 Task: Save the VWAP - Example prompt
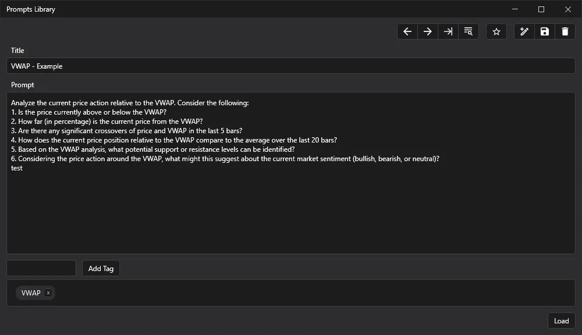coord(544,31)
